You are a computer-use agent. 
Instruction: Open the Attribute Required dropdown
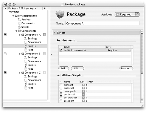pos(127,14)
